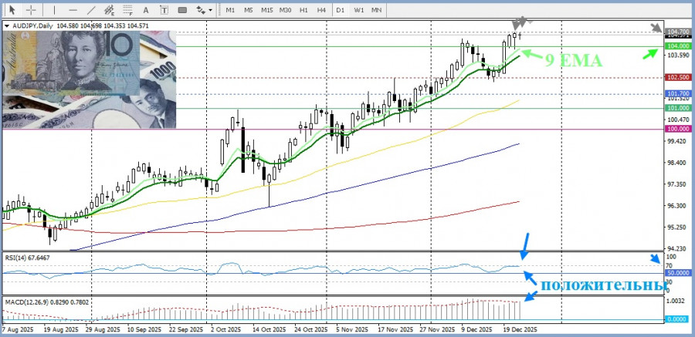Enable the H4 timeframe

[320, 10]
